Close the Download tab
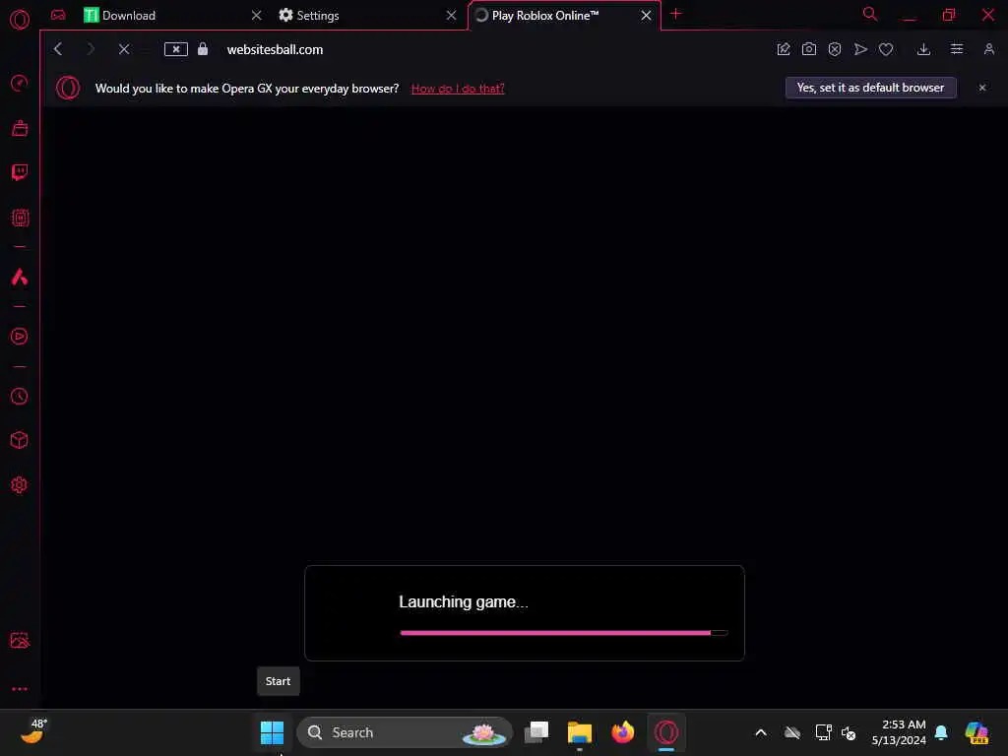This screenshot has height=756, width=1008. pyautogui.click(x=257, y=16)
